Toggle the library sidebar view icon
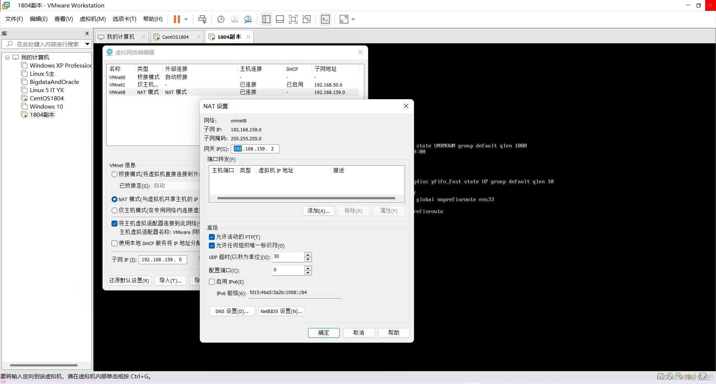The image size is (716, 384). coord(266,19)
